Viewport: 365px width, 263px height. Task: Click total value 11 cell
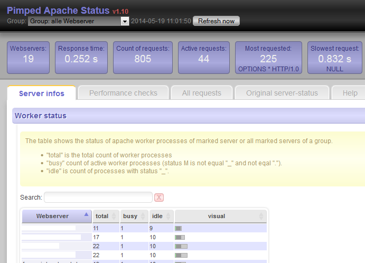[x=106, y=228]
